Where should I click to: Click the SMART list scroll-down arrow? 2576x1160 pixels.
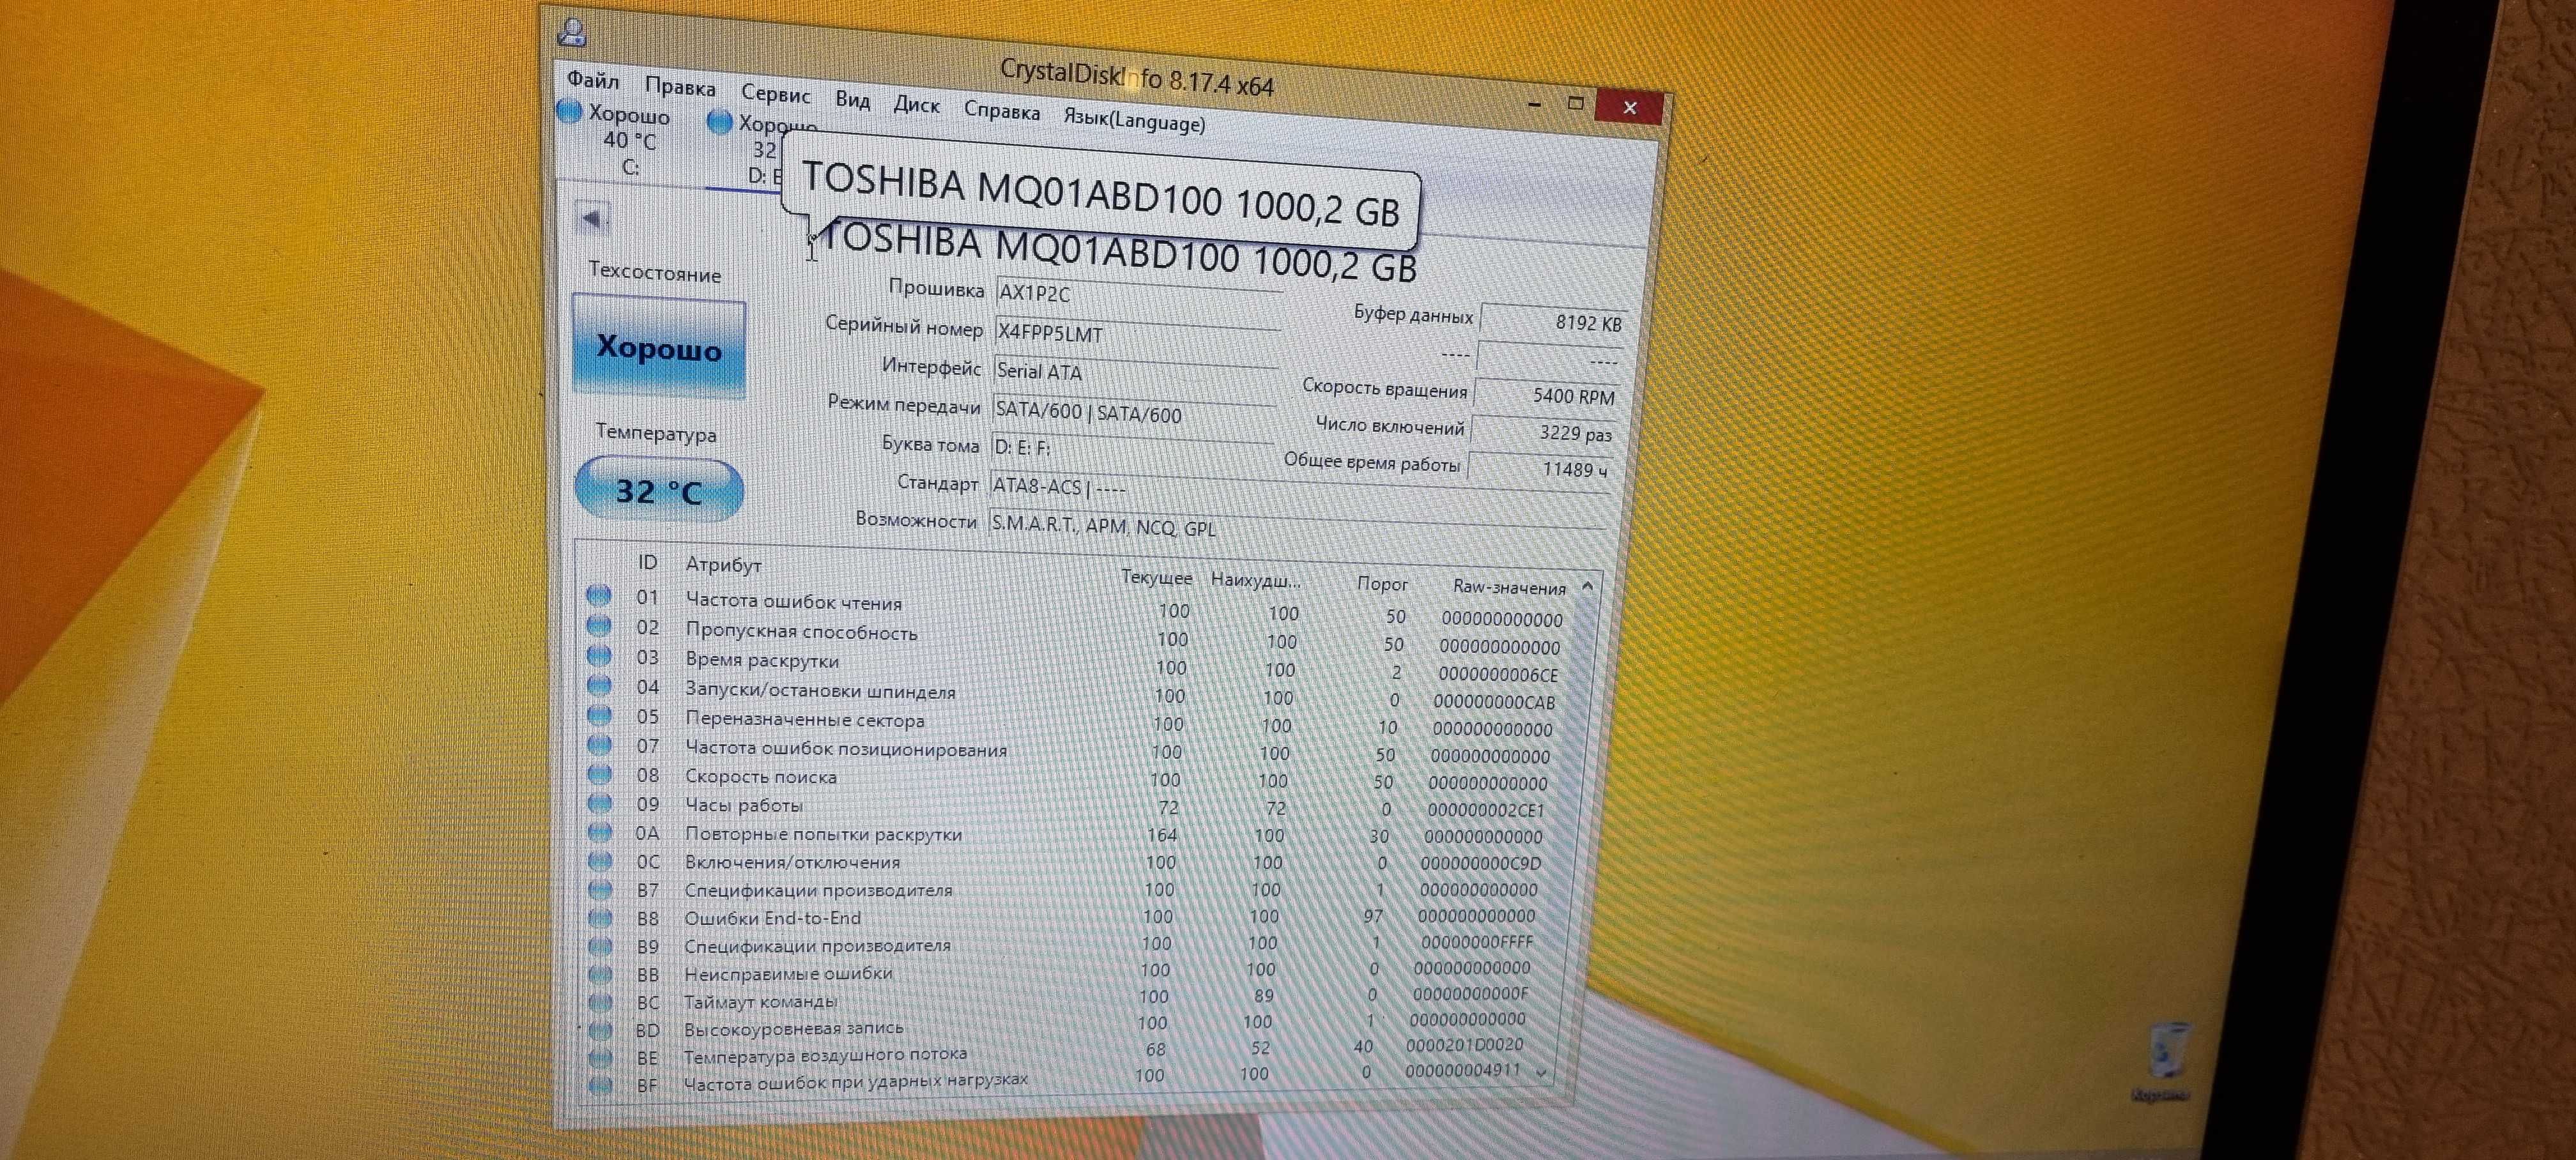click(1541, 1073)
